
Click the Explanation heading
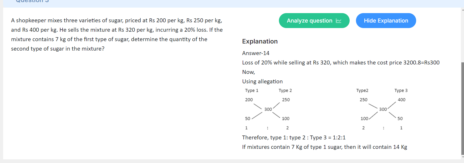[260, 41]
